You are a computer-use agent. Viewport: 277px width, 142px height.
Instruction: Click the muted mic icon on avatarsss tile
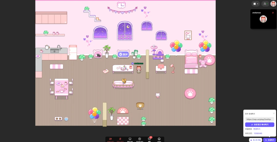pos(273,13)
